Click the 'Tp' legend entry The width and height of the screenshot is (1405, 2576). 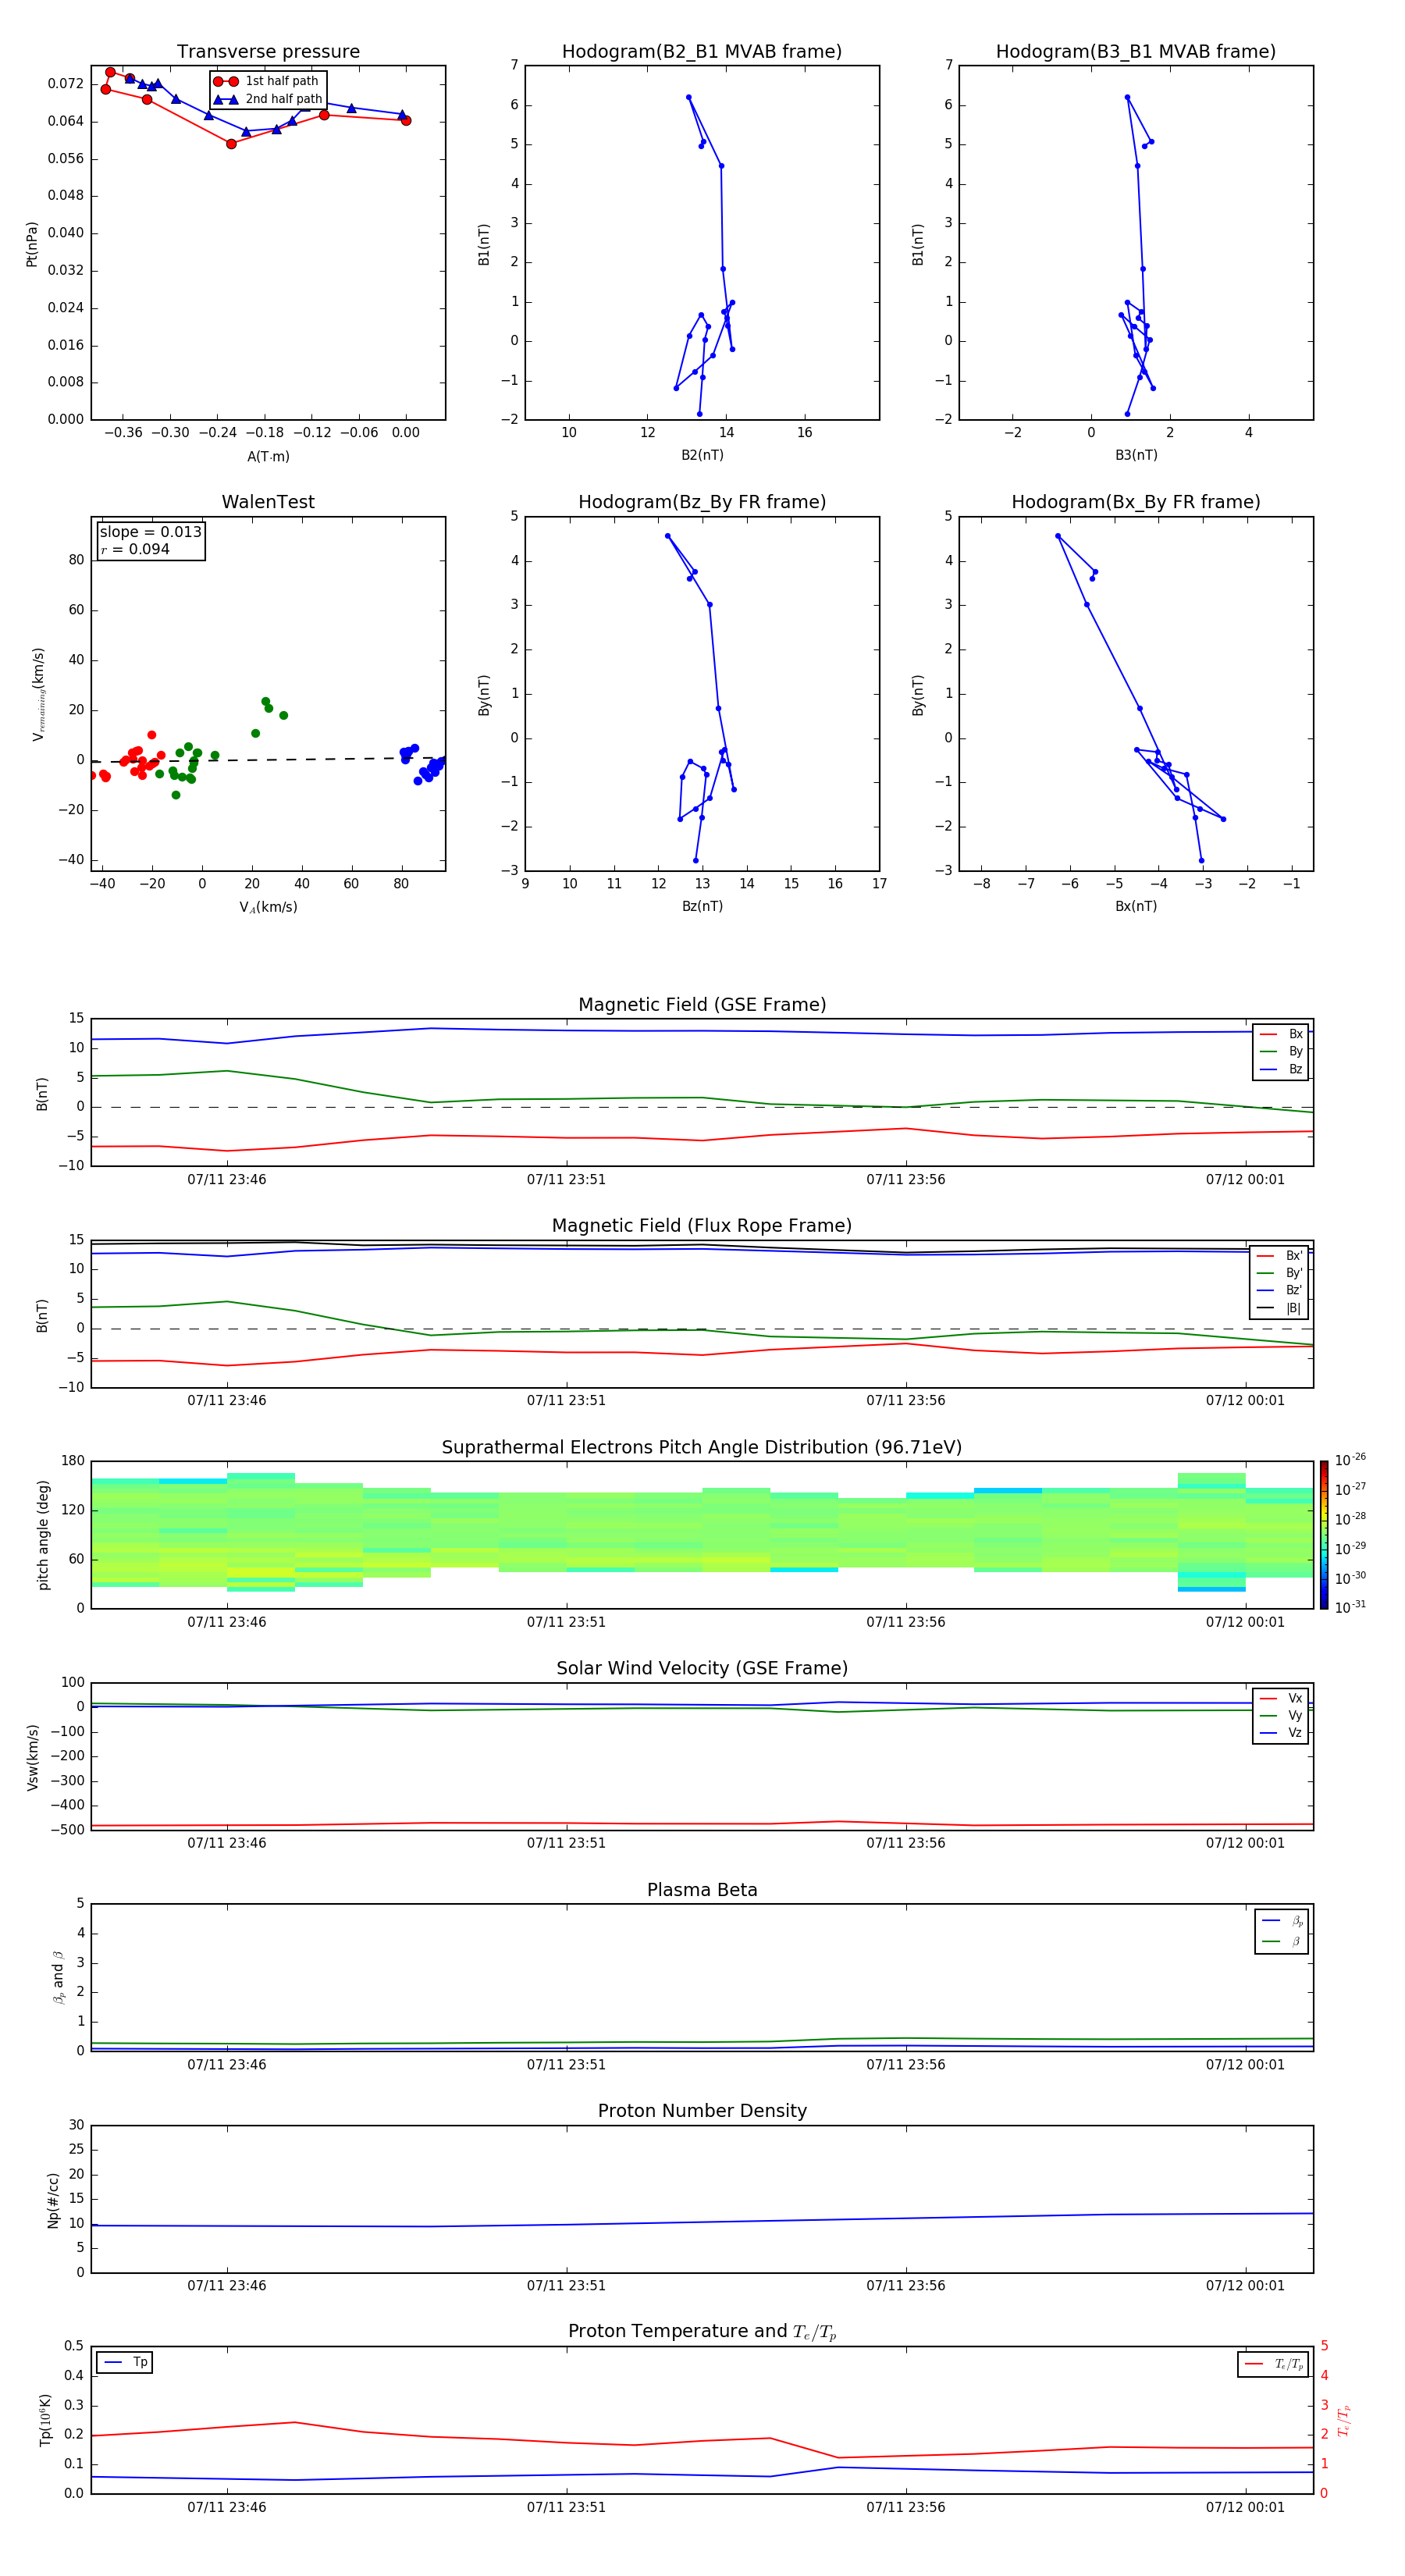point(125,2363)
